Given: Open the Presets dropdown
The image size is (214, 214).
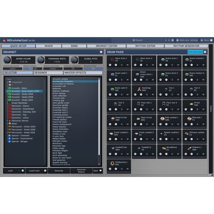Looking at the screenshot, I should pyautogui.click(x=138, y=40).
